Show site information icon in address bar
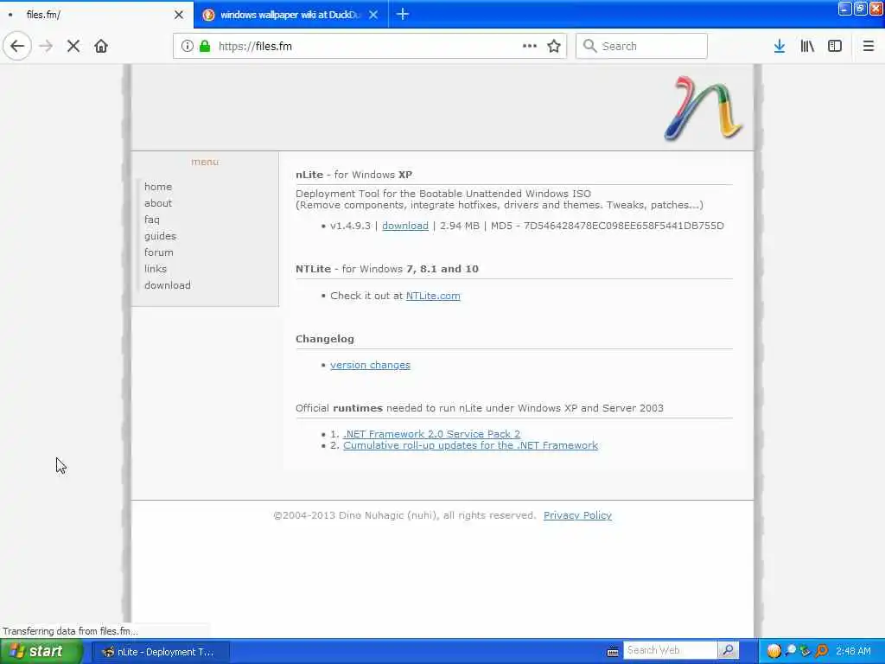Viewport: 885px width, 664px height. pos(187,47)
